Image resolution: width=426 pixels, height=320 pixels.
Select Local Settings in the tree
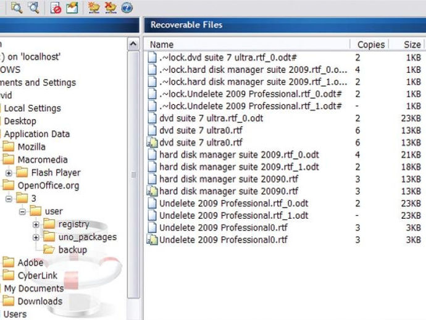(32, 108)
